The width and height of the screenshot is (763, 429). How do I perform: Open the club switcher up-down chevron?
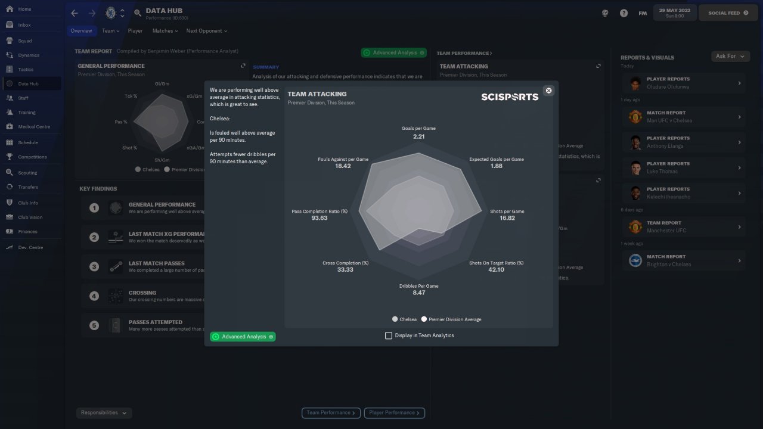[x=122, y=13]
